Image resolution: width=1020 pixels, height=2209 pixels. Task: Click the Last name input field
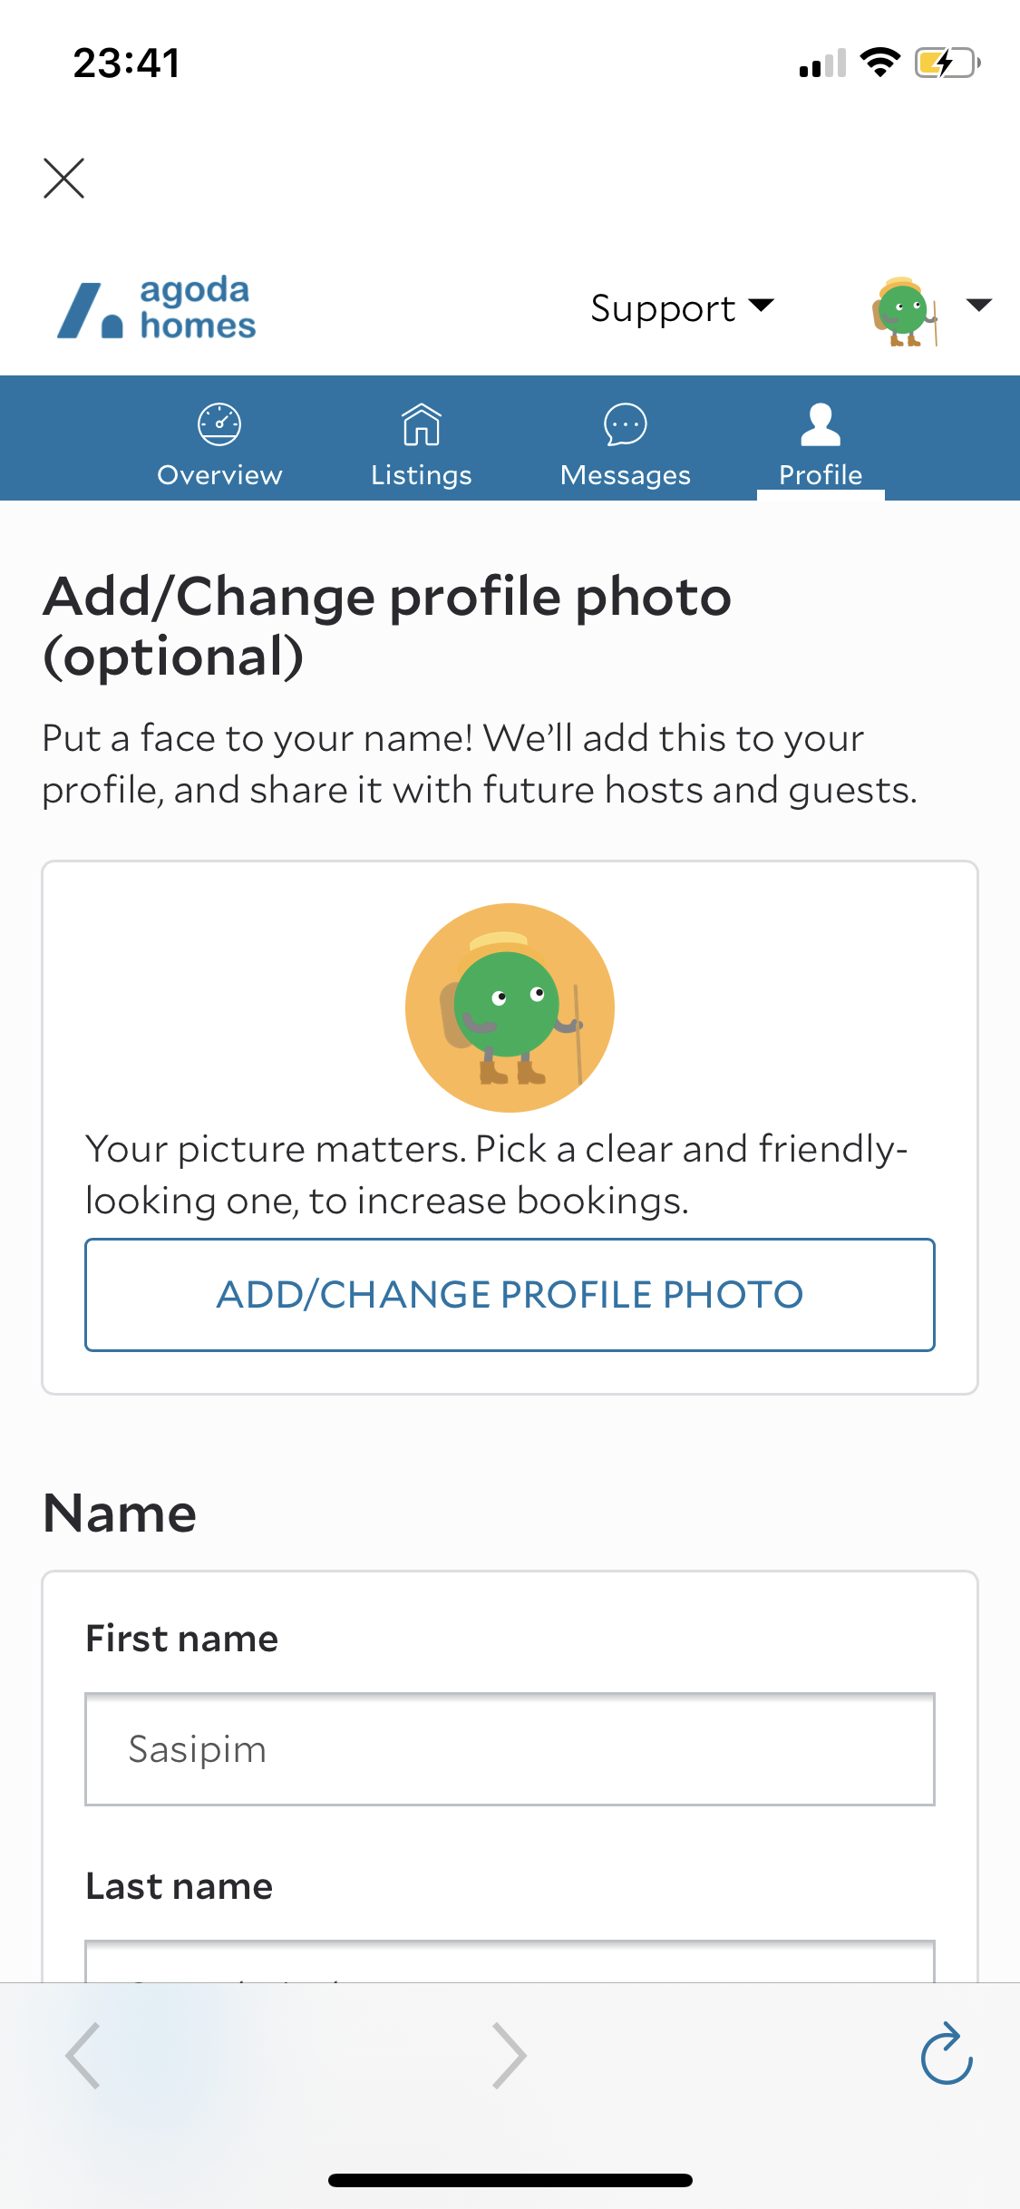click(510, 1963)
